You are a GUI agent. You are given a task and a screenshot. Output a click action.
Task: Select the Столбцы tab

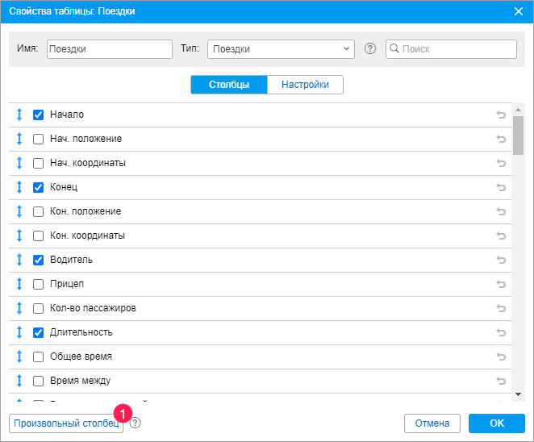229,85
